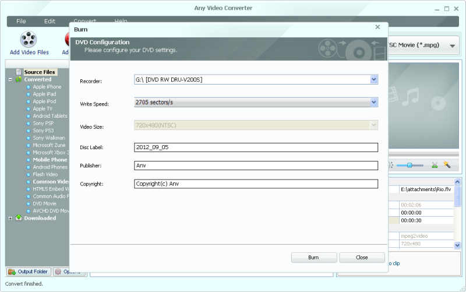Open the disabled Video Size dropdown
This screenshot has width=466, height=292.
[x=374, y=125]
